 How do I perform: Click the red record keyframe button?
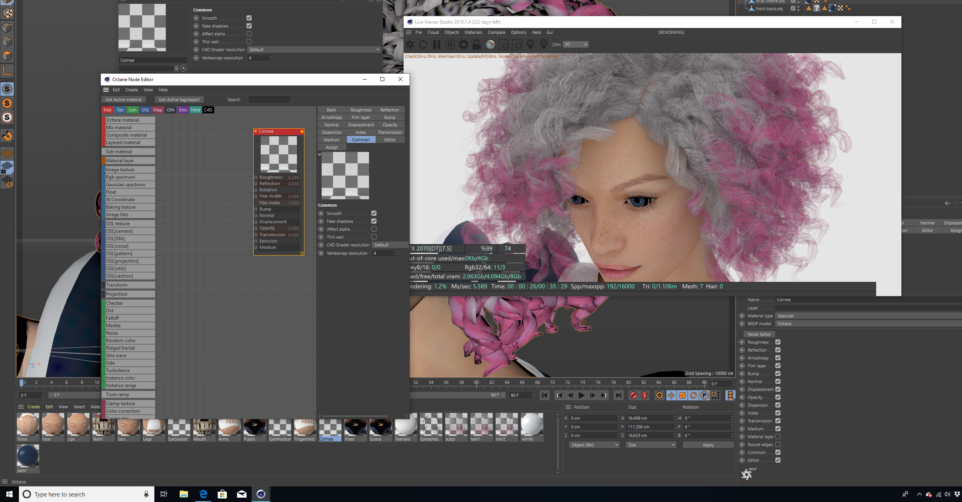click(633, 395)
